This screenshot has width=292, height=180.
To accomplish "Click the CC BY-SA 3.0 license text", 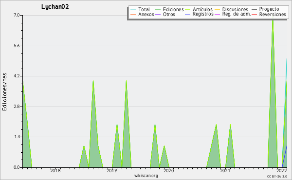I will (x=277, y=176).
